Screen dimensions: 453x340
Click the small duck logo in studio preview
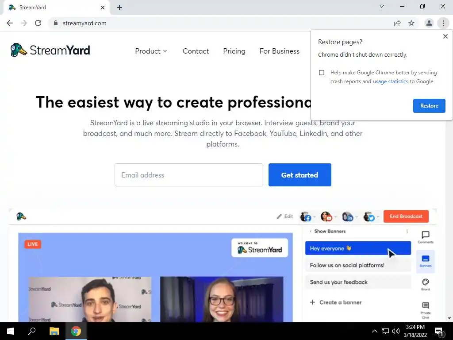click(x=21, y=216)
